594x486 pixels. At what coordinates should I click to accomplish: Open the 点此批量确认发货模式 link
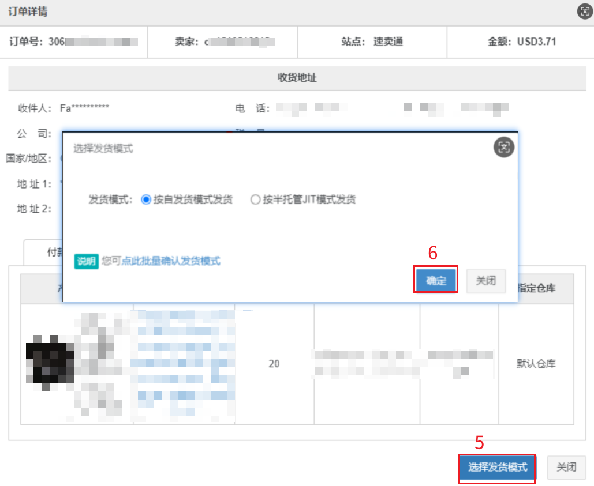171,261
